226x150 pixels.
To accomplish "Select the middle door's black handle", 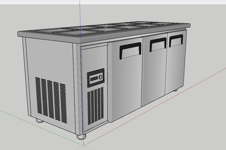I will coord(158,44).
